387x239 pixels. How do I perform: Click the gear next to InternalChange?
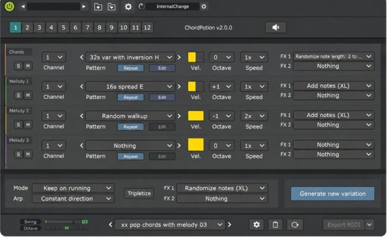click(x=204, y=7)
